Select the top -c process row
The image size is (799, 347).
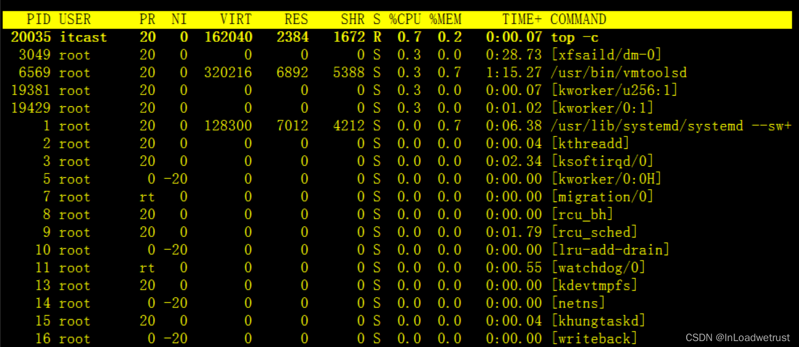(397, 37)
